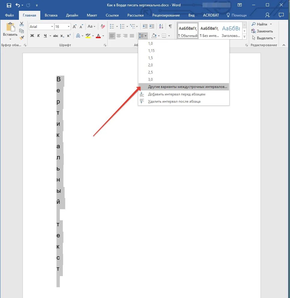This screenshot has height=298, width=290.
Task: Toggle underline Ч formatting
Action: 45,36
